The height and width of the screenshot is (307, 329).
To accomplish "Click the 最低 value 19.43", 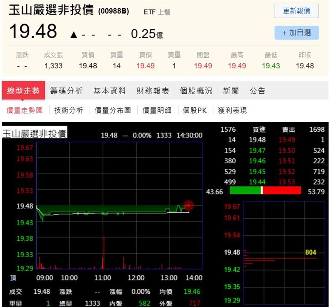I will tap(271, 66).
